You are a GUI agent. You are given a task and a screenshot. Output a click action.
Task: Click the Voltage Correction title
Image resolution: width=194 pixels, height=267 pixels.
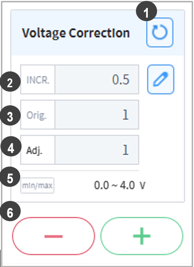(76, 33)
